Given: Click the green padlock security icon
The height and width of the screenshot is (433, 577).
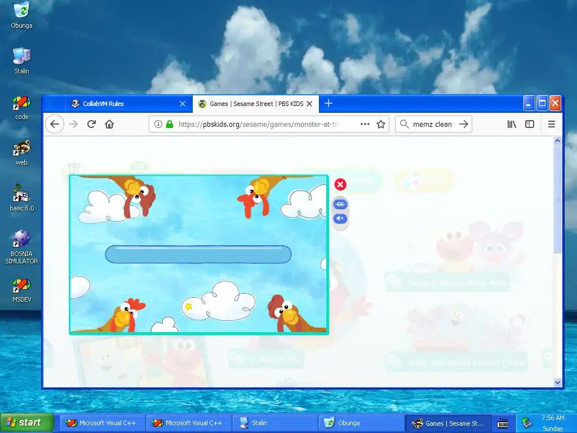Looking at the screenshot, I should [170, 124].
